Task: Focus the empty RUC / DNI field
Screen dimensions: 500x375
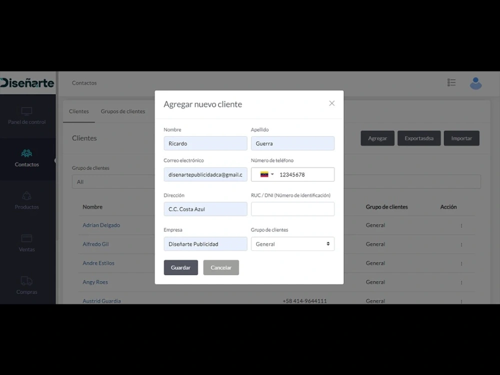Action: pyautogui.click(x=292, y=209)
